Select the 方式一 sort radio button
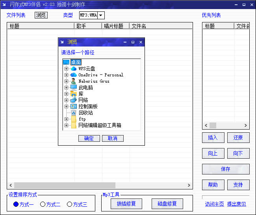 pyautogui.click(x=16, y=204)
